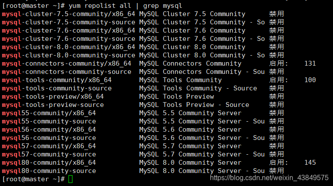The width and height of the screenshot is (333, 186).
Task: Click description 'MySQL 8.0 Community Server' on the x86_64 row
Action: click(190, 163)
